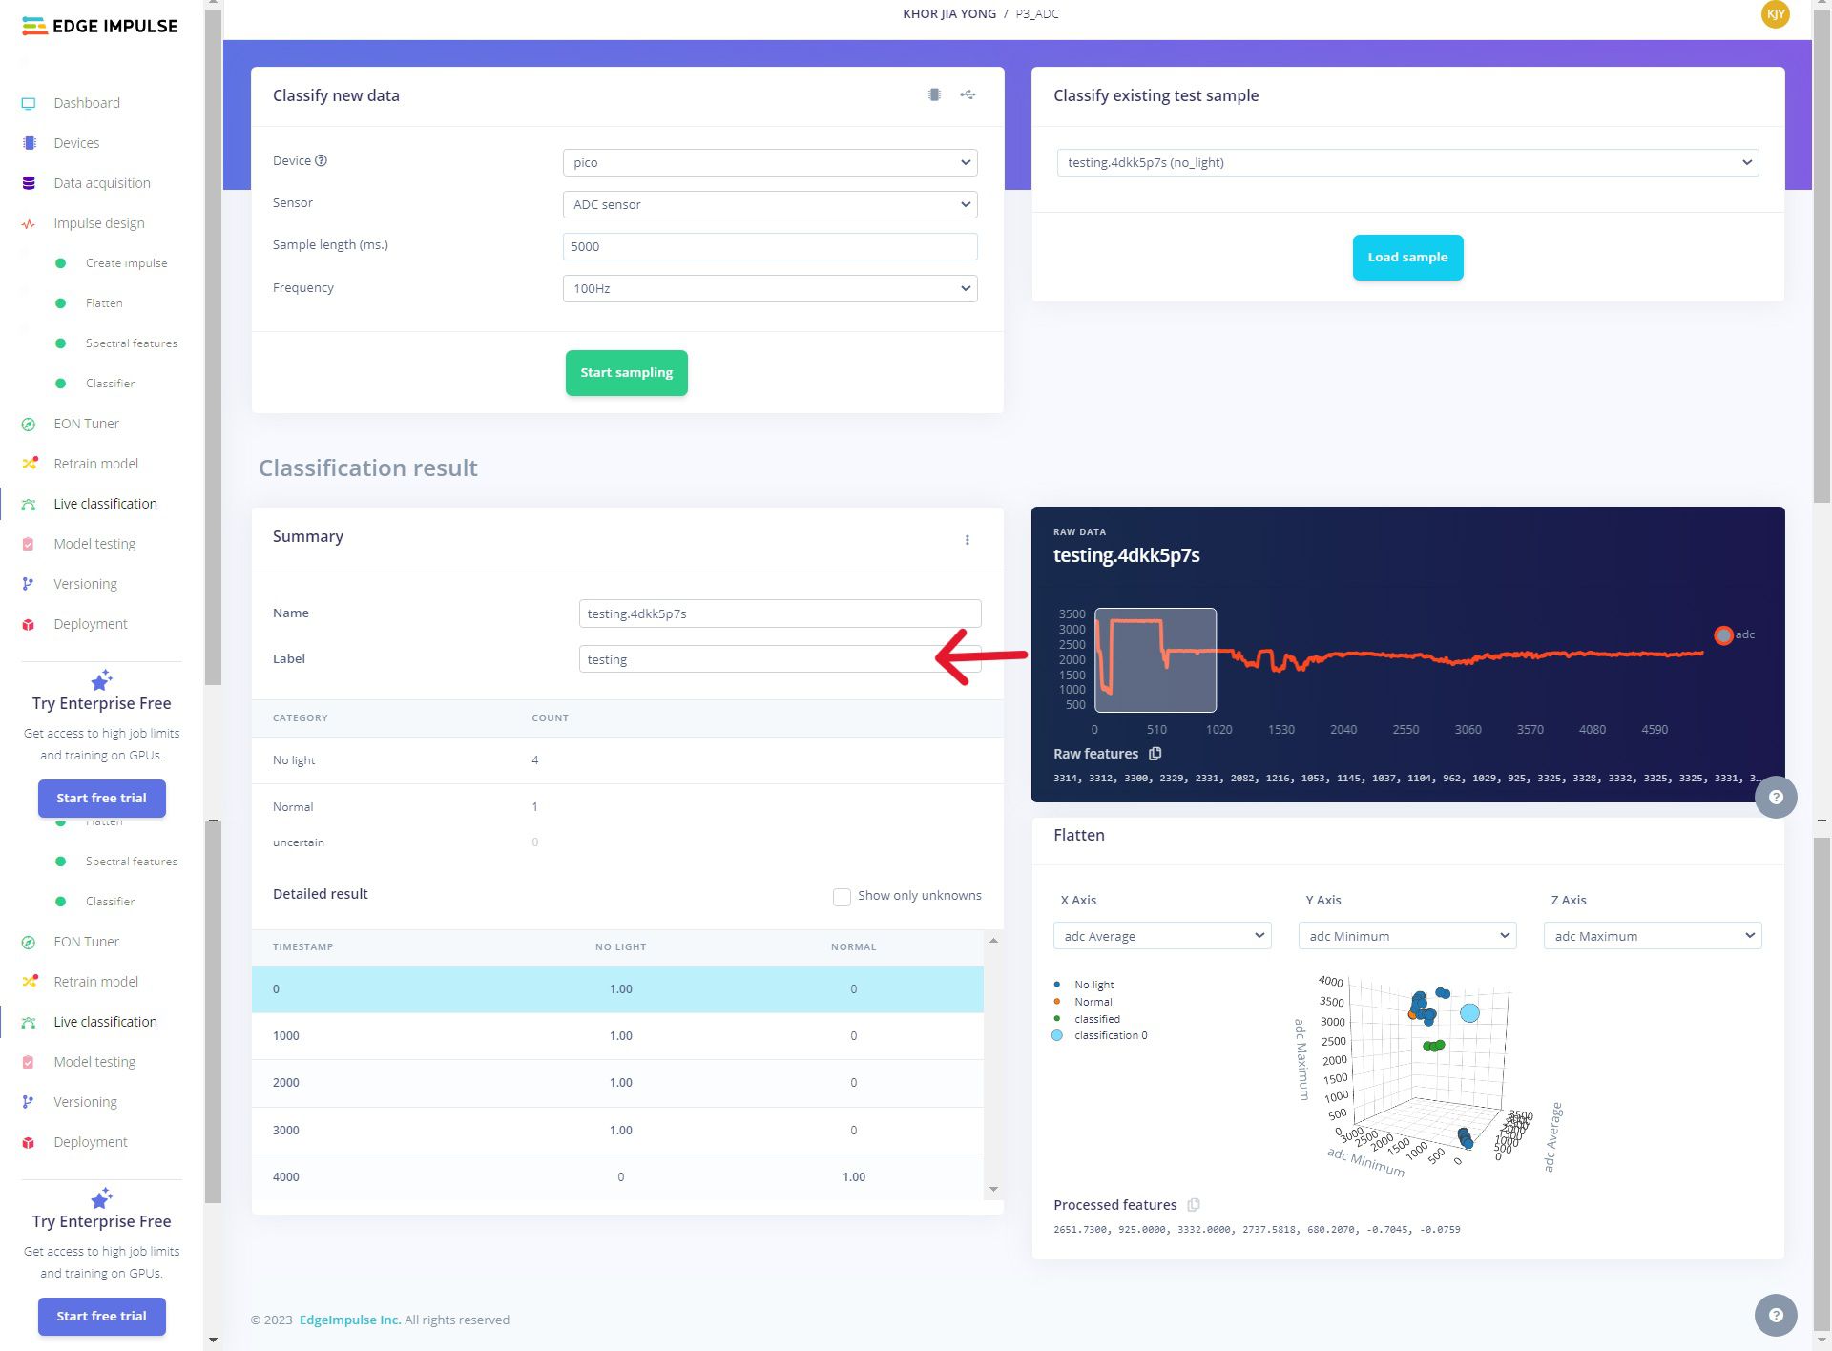Viewport: 1832px width, 1351px height.
Task: Toggle the adc series legend marker
Action: tap(1723, 635)
